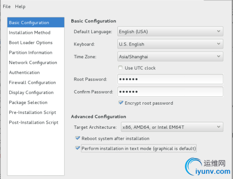This screenshot has width=233, height=179.
Task: Open the Help menu
Action: pyautogui.click(x=20, y=7)
